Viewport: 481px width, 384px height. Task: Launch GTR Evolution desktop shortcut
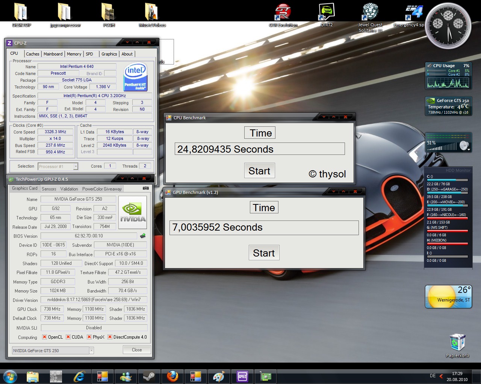coord(283,15)
